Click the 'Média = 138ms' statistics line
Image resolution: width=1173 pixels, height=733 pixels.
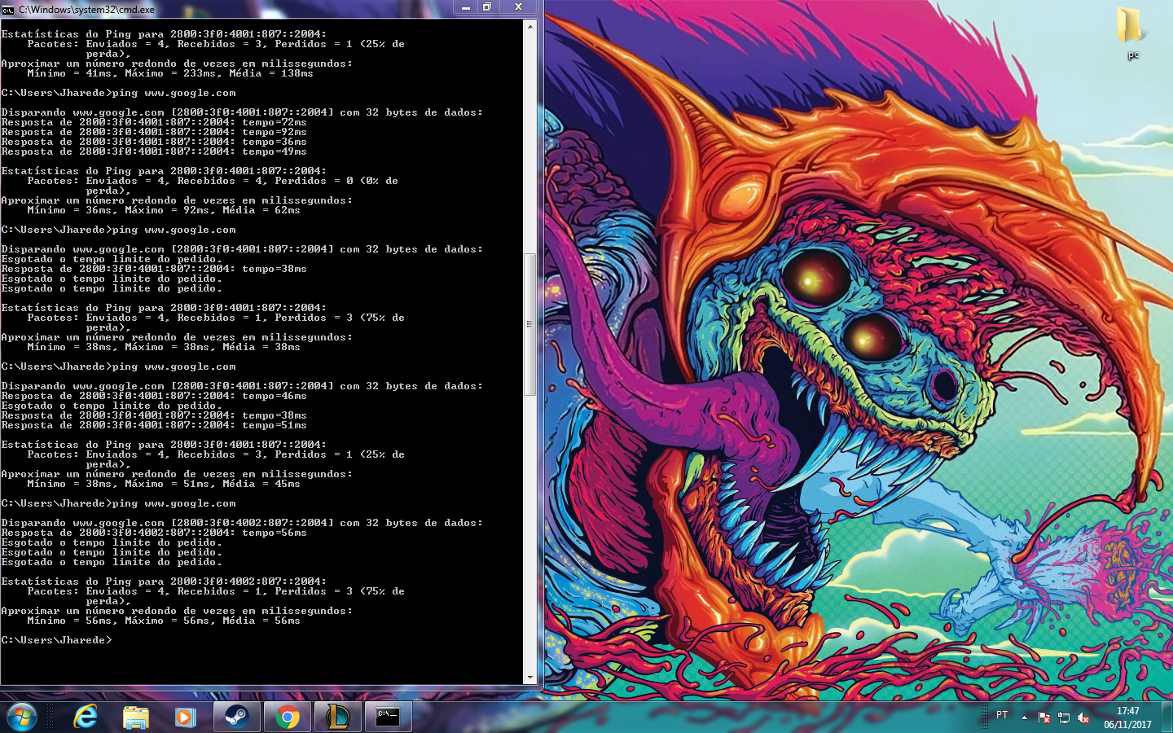(170, 73)
